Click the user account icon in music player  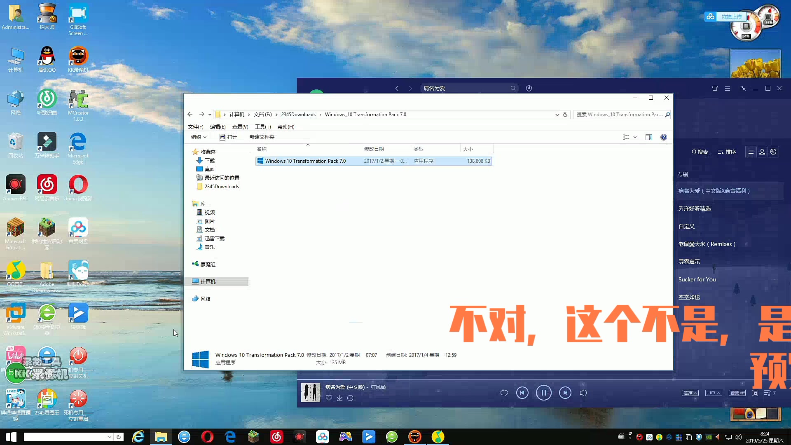(762, 152)
